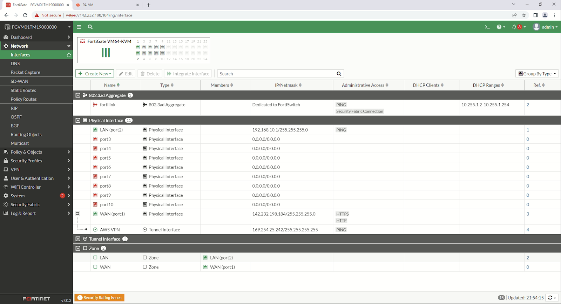Sort by Administrative Access column header
Viewport: 561px width, 304px height.
tap(368, 85)
